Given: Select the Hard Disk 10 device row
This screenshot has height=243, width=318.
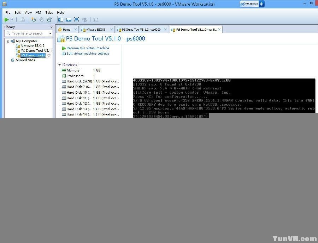Looking at the screenshot, I should coord(90,92).
